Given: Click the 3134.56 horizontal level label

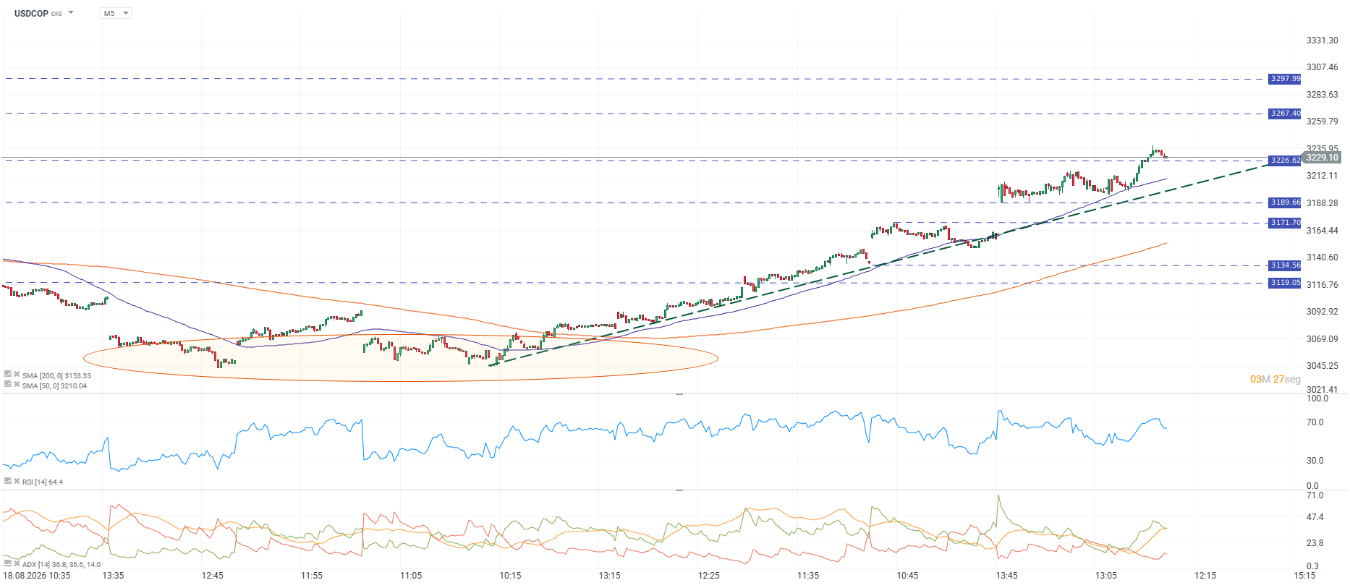Looking at the screenshot, I should [1285, 265].
